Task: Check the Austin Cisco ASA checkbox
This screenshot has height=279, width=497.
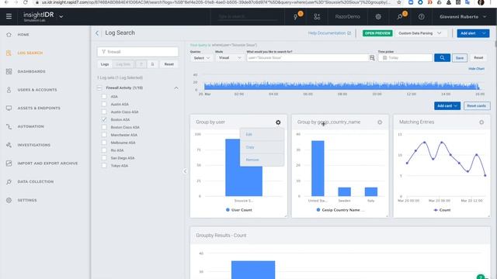Action: tap(104, 112)
